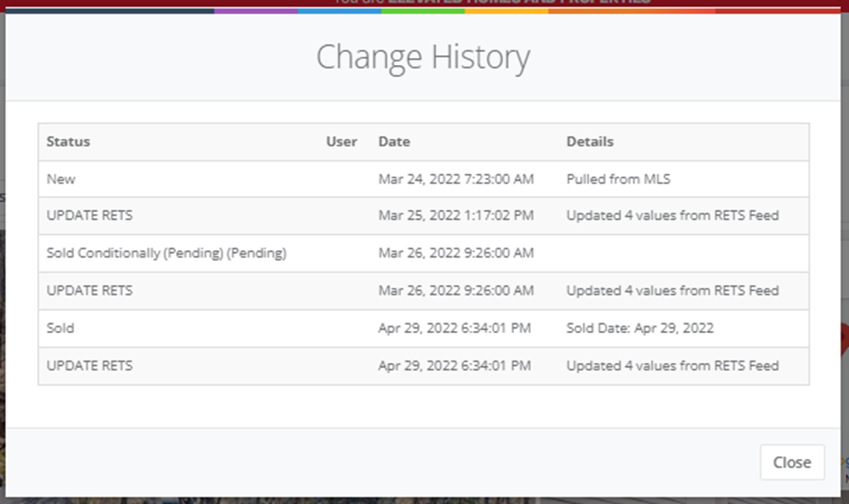
Task: Click the last Updated 4 values from RETS Feed
Action: tap(673, 366)
